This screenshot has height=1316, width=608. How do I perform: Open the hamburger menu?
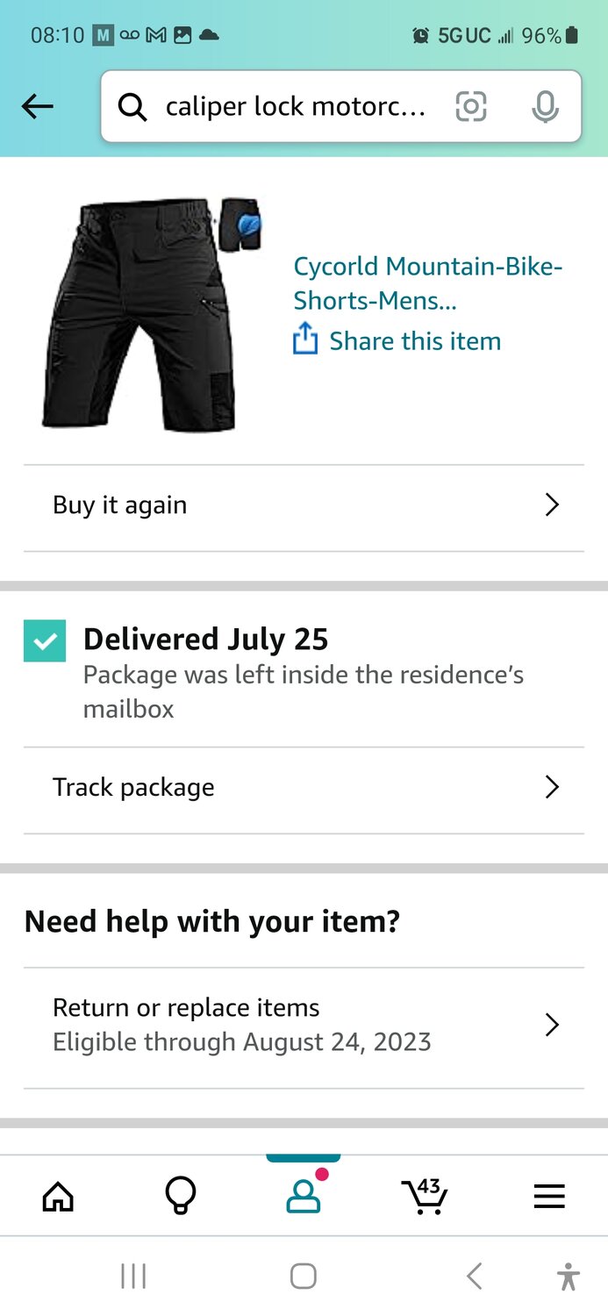click(549, 1196)
